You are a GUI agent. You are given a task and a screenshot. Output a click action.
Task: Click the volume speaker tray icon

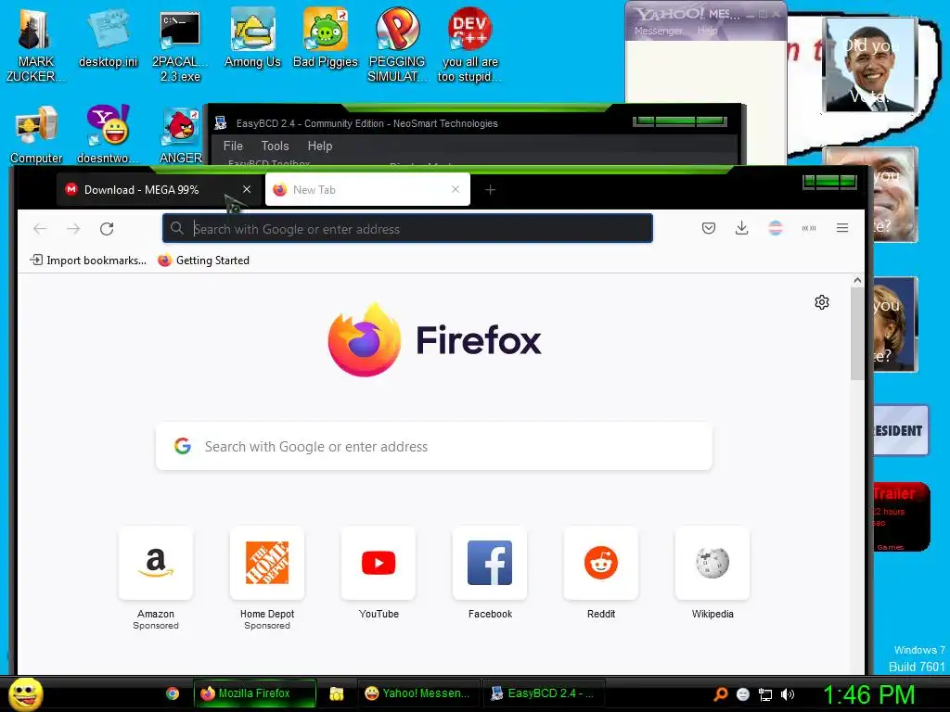(x=788, y=694)
